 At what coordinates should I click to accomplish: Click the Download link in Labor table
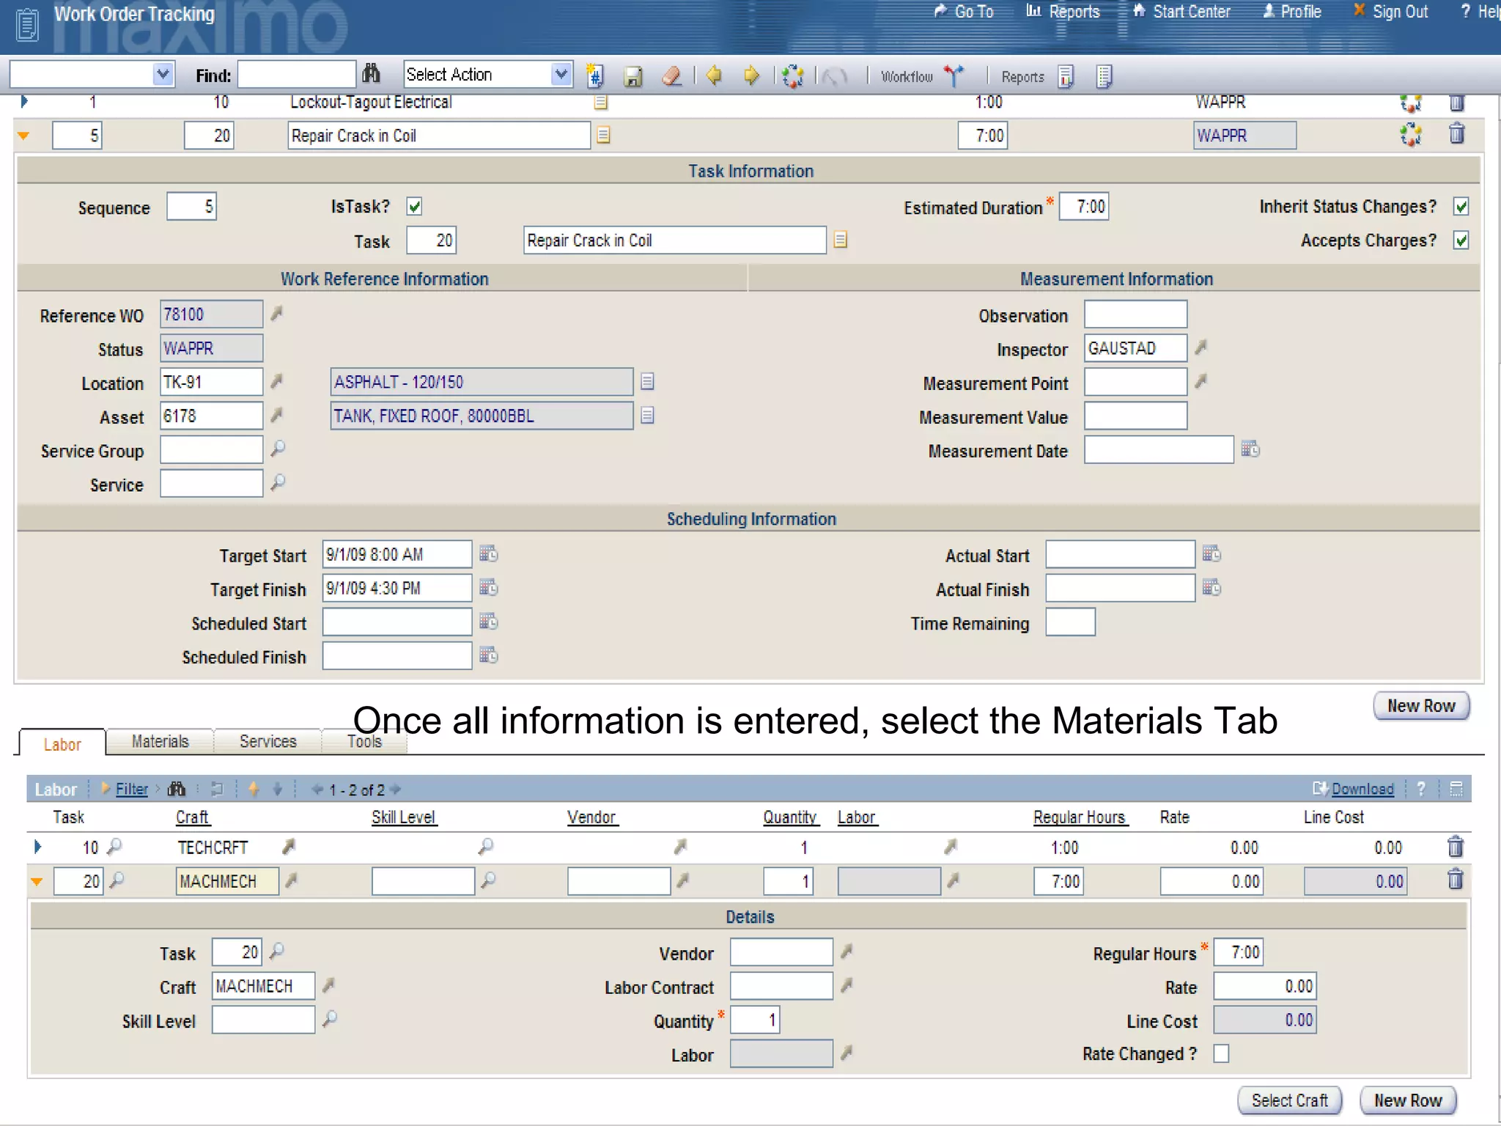coord(1362,789)
